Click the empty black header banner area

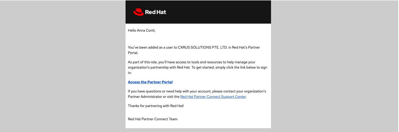(221, 12)
